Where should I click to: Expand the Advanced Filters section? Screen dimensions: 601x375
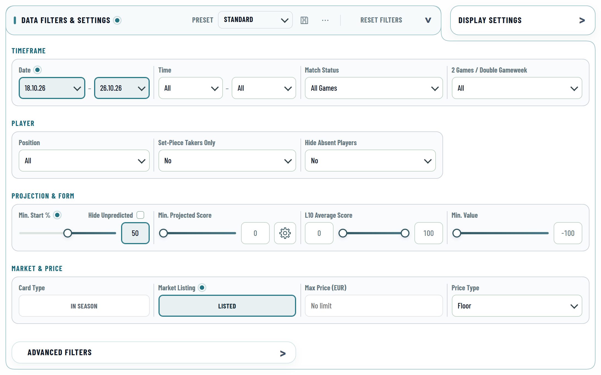[154, 352]
